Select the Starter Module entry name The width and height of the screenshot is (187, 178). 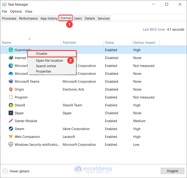pos(26,121)
